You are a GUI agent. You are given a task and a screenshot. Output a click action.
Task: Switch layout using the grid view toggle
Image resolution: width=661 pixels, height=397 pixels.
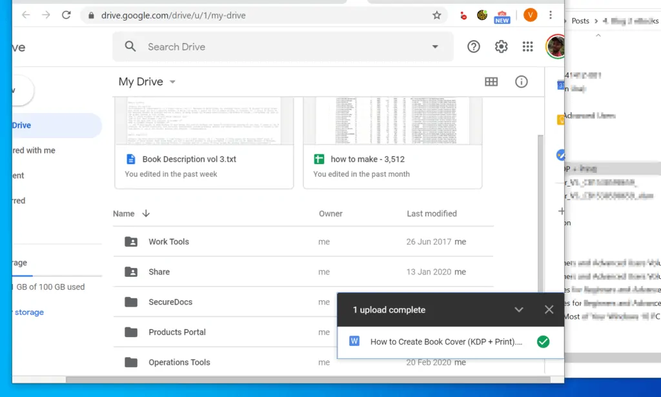coord(491,81)
